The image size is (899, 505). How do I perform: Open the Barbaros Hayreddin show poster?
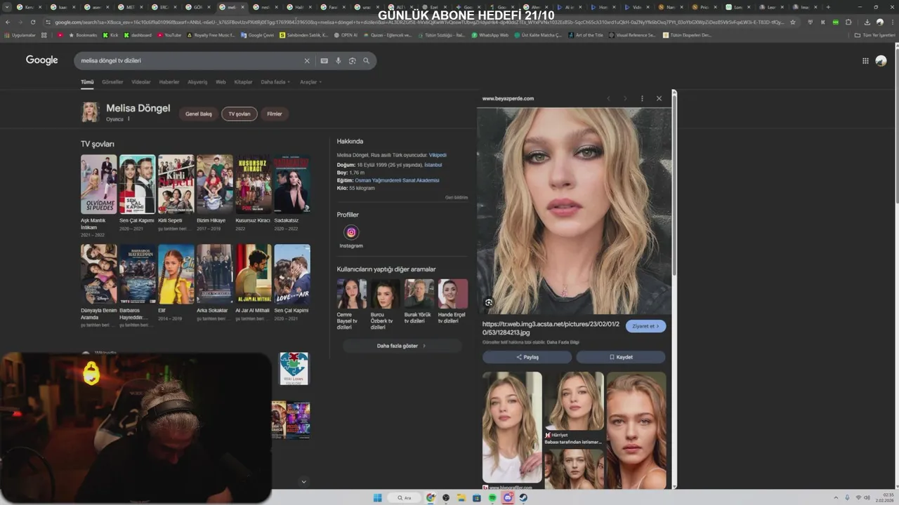coord(137,274)
